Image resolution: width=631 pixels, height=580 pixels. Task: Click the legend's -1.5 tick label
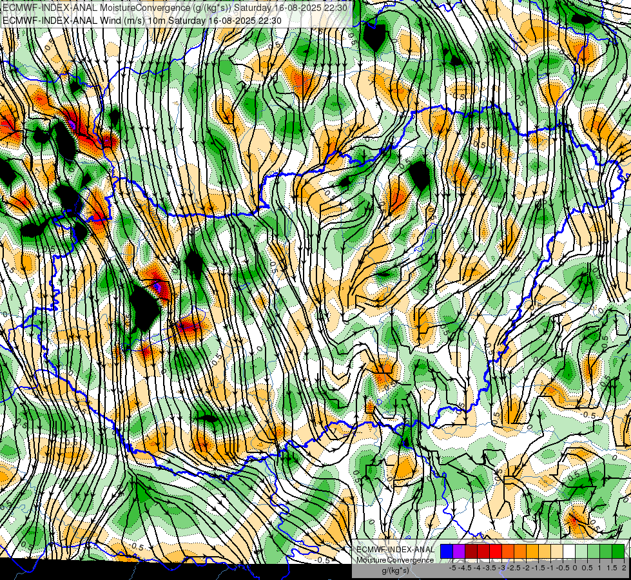tap(538, 568)
